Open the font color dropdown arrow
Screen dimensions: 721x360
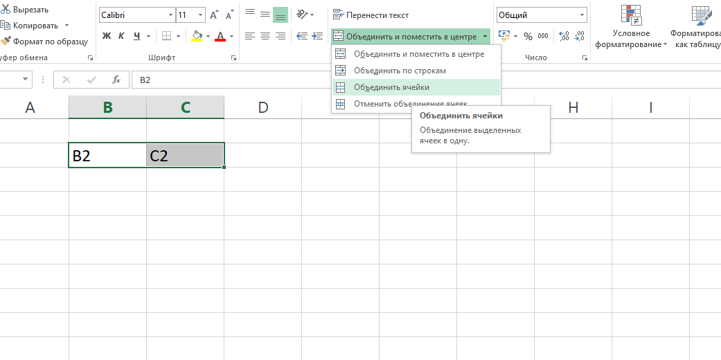pos(232,36)
